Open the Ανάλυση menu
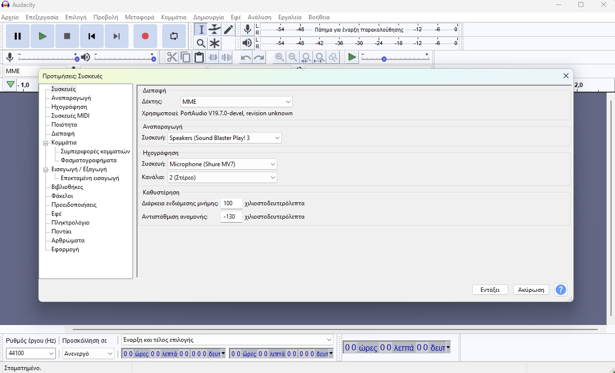The image size is (615, 373). point(259,17)
